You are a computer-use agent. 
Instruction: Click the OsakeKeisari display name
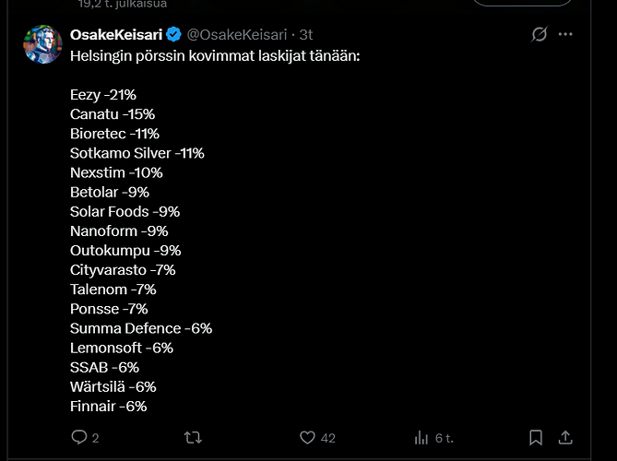click(116, 35)
